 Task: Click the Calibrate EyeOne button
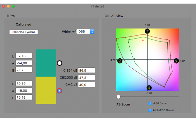(24, 32)
